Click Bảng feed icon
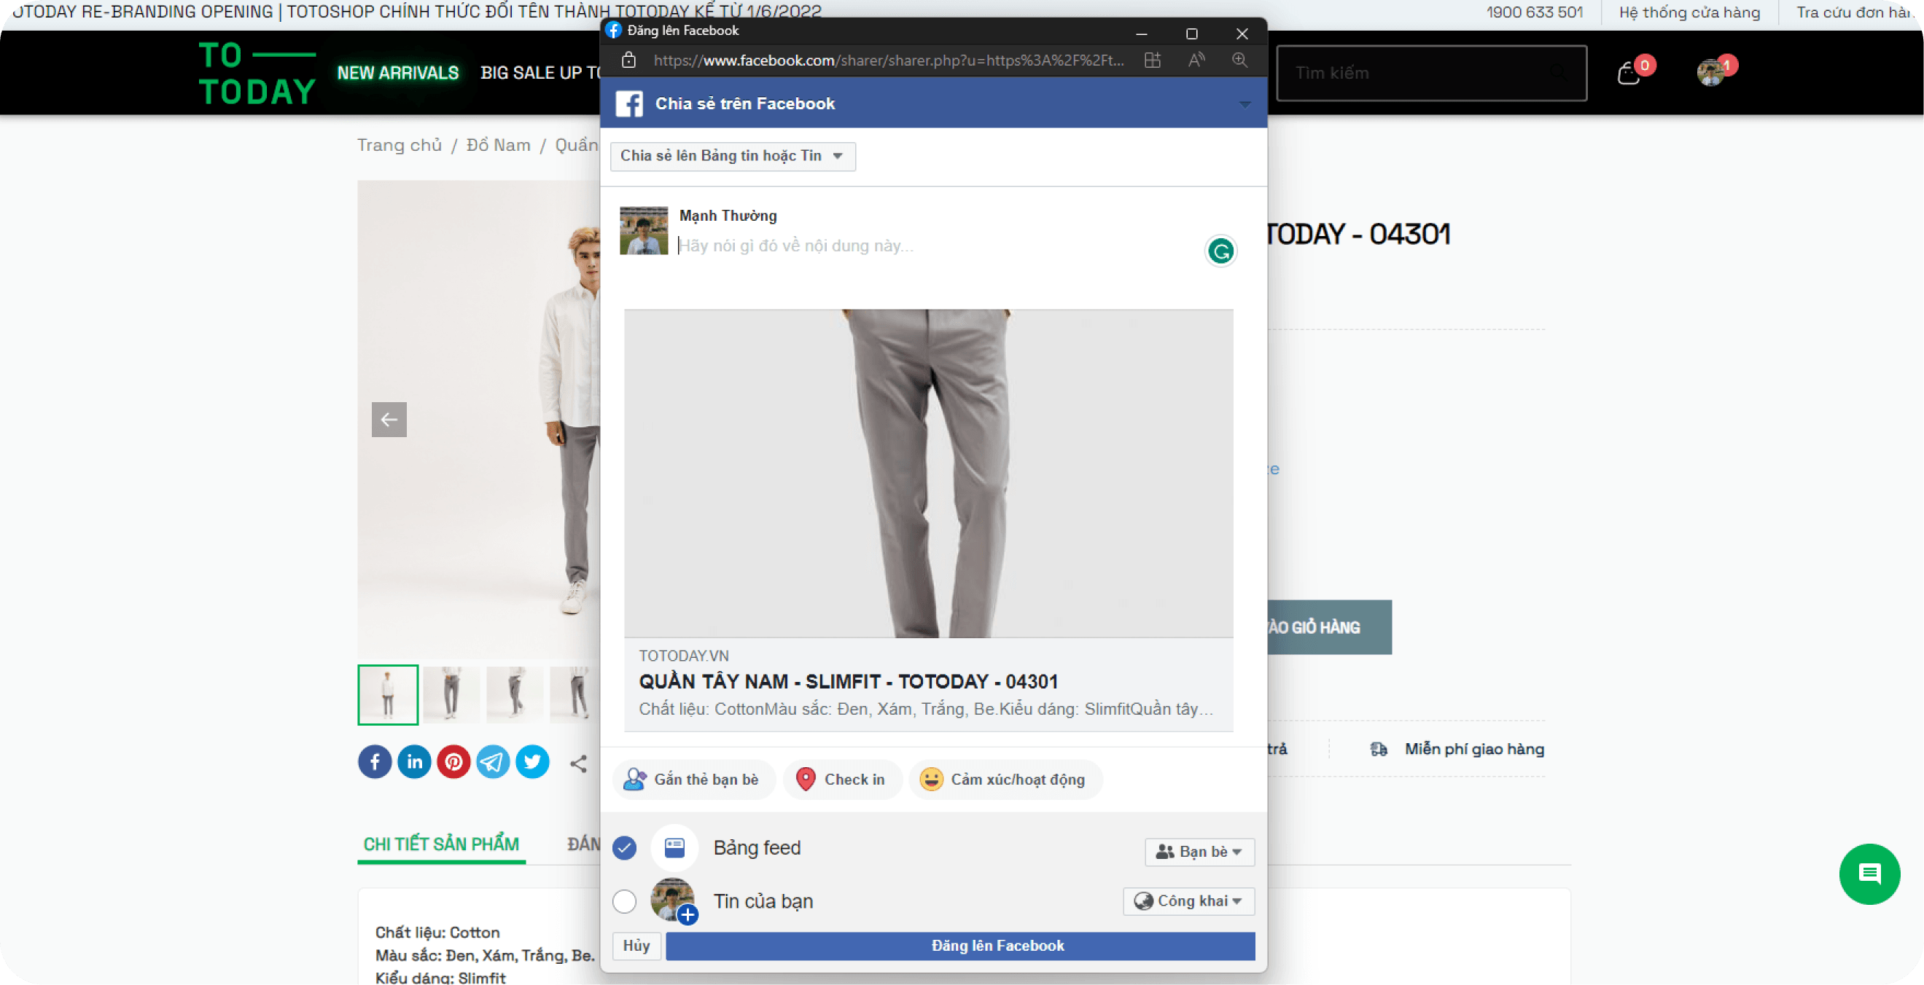Screen dimensions: 1924x985 (x=674, y=848)
